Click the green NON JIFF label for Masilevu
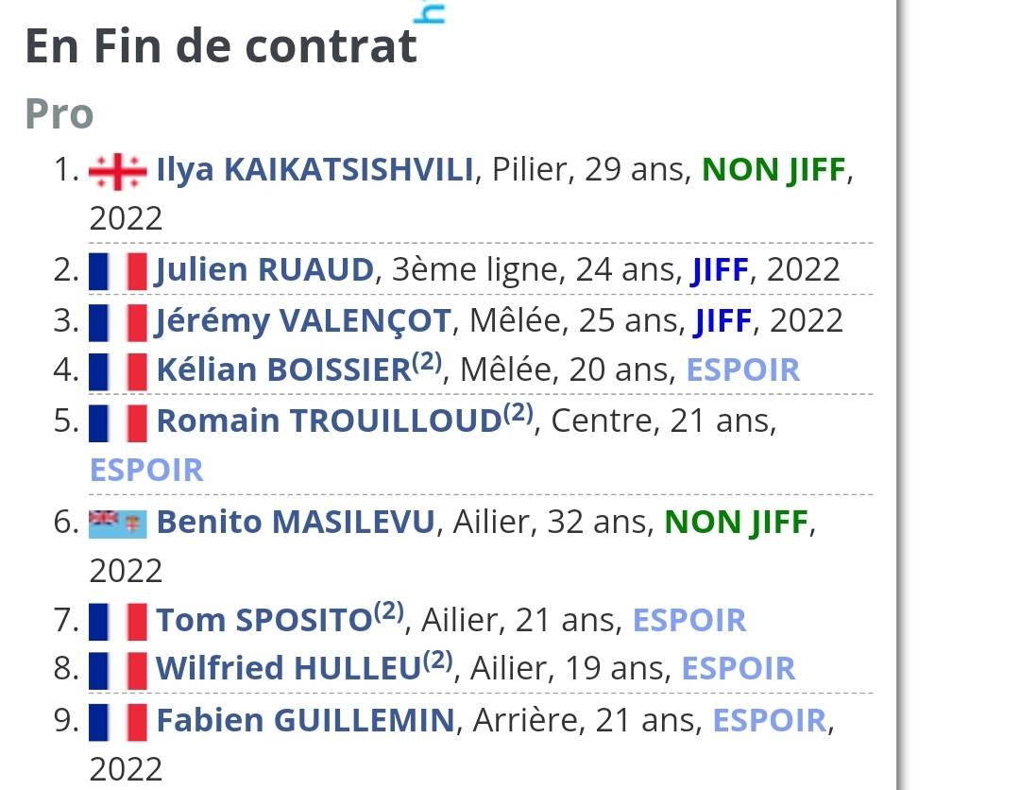This screenshot has width=1020, height=790. point(737,522)
